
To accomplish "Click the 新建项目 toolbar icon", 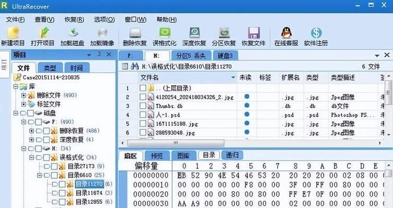I will click(13, 33).
